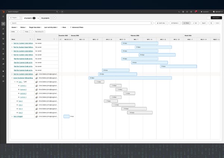Check the Subtask 4 Gantt bar checkbox
The width and height of the screenshot is (224, 158).
(112, 97)
